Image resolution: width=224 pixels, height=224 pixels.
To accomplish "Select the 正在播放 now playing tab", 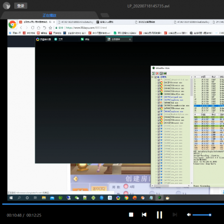I will pos(50,15).
